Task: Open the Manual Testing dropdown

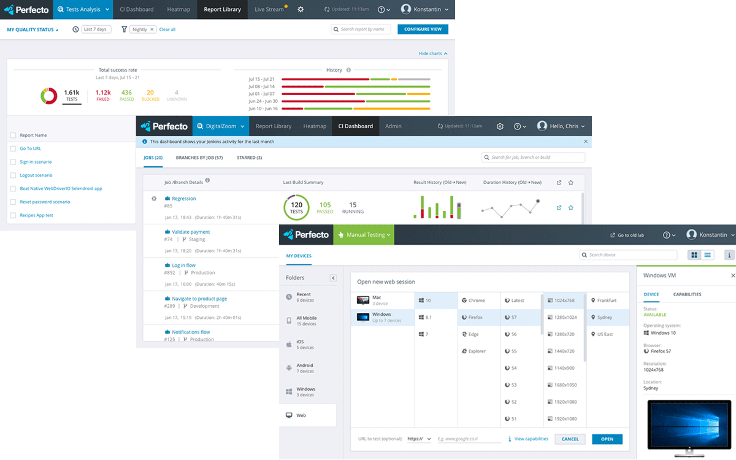Action: [x=364, y=234]
